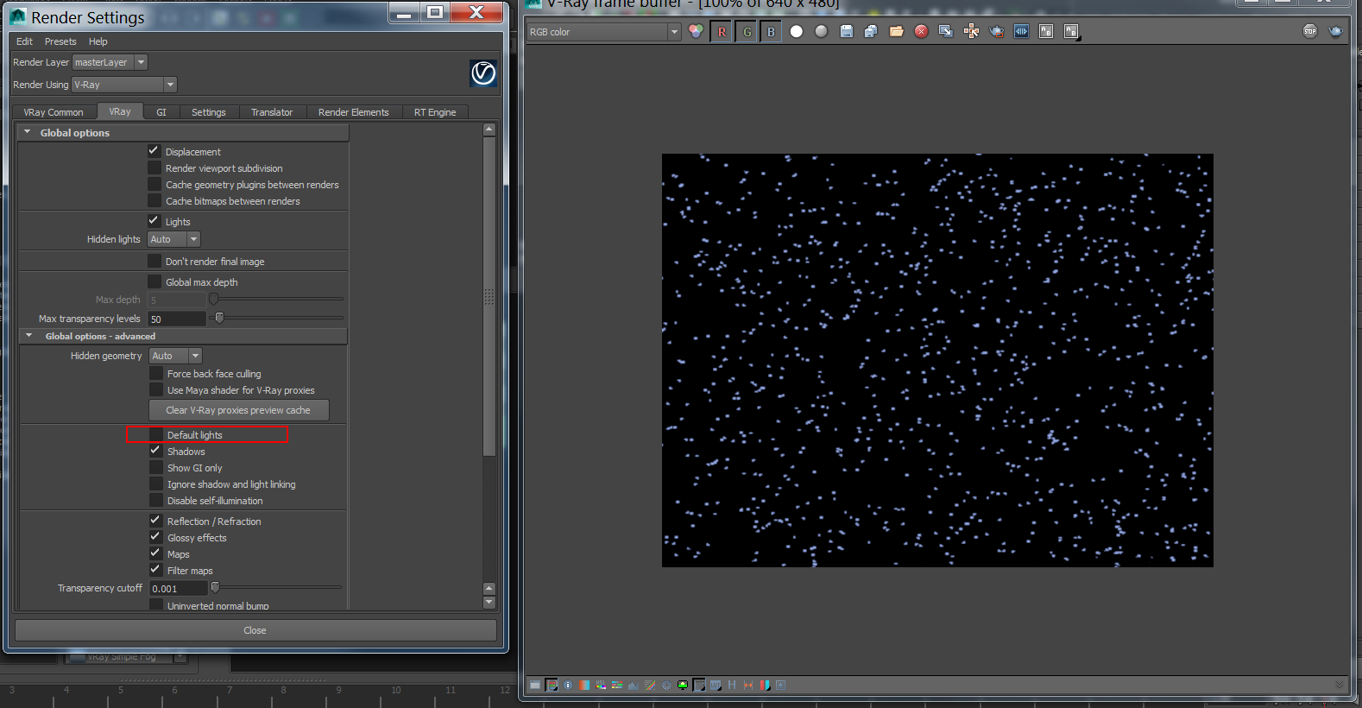The image size is (1362, 708).
Task: Switch to alpha channel white circle
Action: click(x=797, y=31)
